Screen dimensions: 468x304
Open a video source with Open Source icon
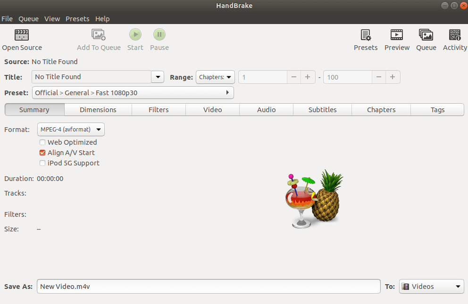[22, 35]
